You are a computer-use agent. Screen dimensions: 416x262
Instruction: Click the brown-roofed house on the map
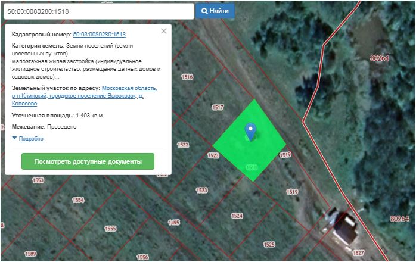tap(345, 229)
